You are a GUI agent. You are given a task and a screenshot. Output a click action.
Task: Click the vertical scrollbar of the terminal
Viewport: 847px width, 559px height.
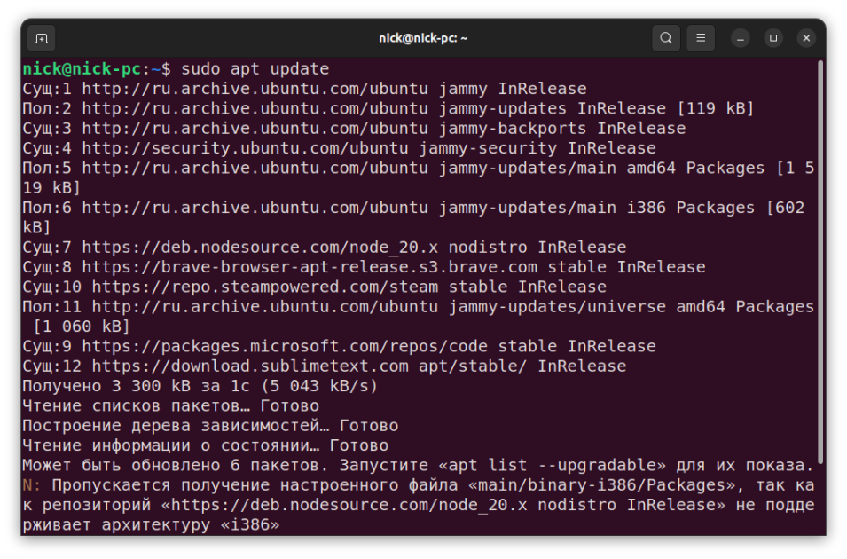(x=820, y=266)
